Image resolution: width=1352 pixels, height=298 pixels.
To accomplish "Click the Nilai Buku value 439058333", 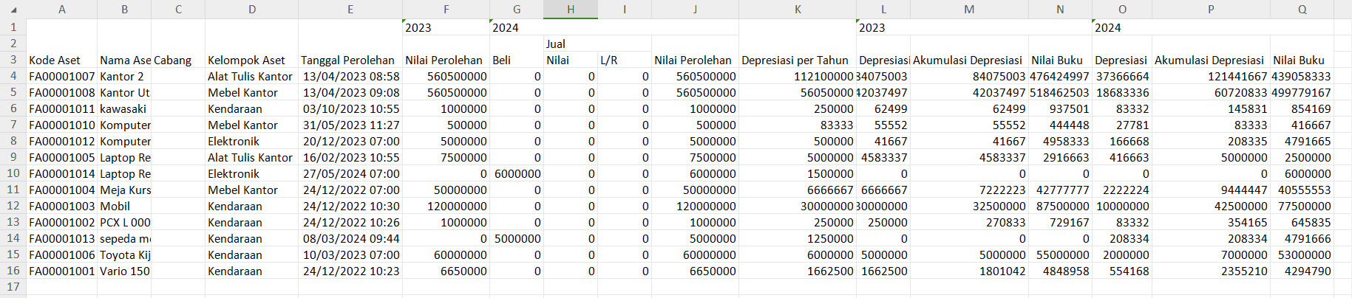I will [1301, 76].
